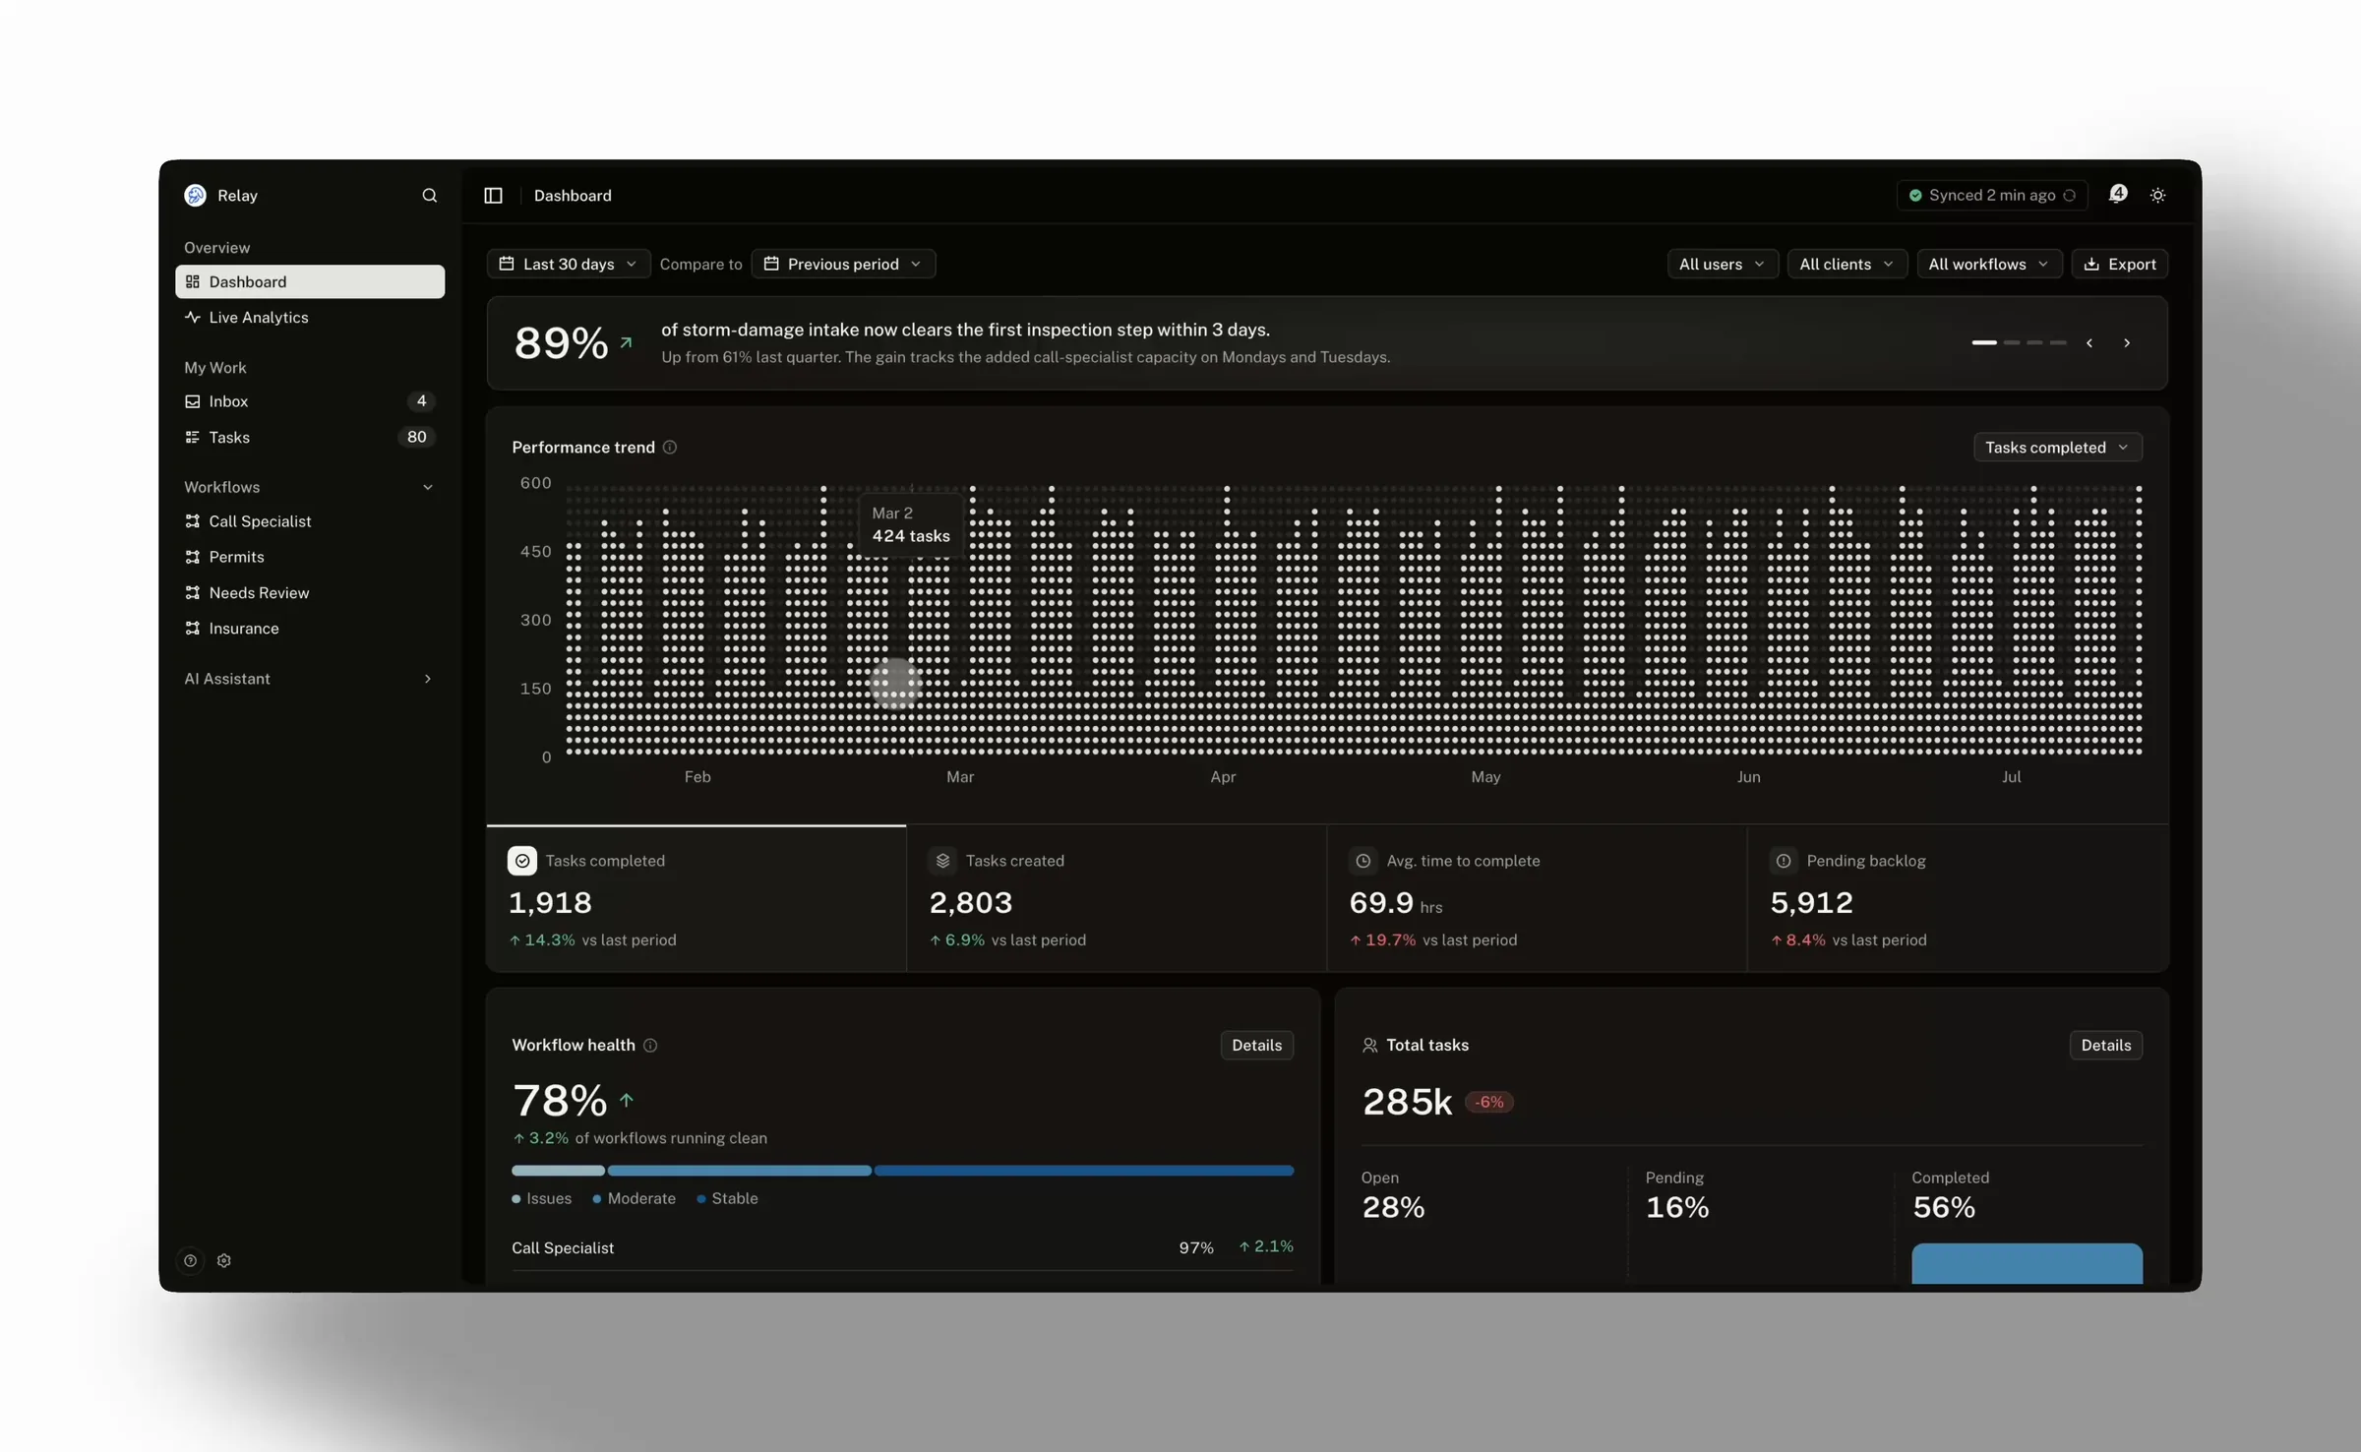Open Tasks list in sidebar
The height and width of the screenshot is (1452, 2361).
(310, 437)
